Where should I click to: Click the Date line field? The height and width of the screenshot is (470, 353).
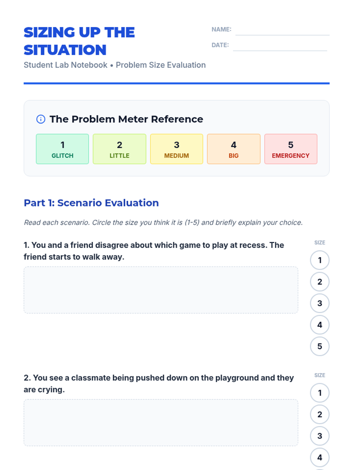coord(280,46)
